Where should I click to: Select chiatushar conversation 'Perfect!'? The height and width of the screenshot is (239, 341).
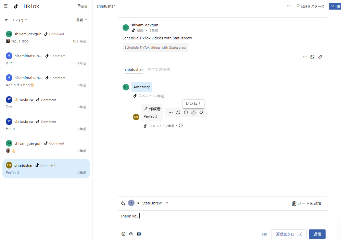46,169
